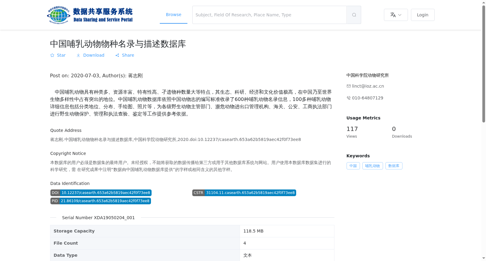
Task: Click the Serial Number XDA19050204_001 label
Action: tap(98, 218)
